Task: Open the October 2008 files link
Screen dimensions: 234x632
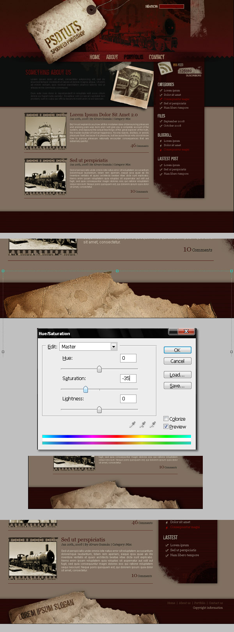Action: (172, 126)
